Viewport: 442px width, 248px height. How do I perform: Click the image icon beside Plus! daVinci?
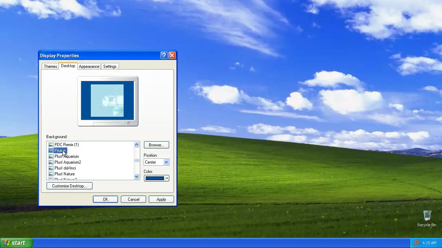point(51,168)
